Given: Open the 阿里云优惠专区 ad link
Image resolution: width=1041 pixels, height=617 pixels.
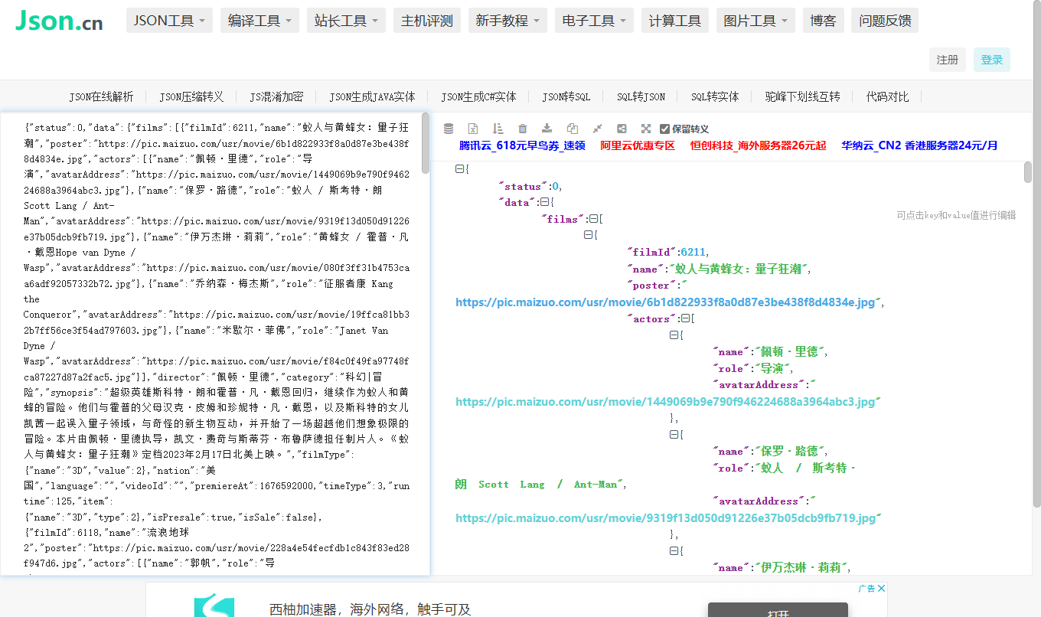Looking at the screenshot, I should [638, 145].
